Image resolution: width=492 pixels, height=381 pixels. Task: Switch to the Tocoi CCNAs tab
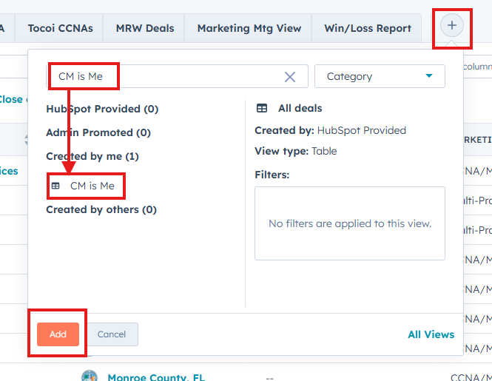coord(61,28)
